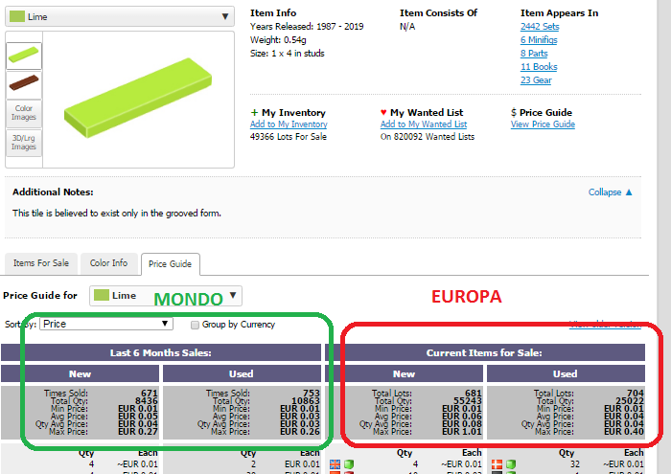This screenshot has width=671, height=474.
Task: Click the red heart icon by My Wanted List
Action: (x=383, y=112)
